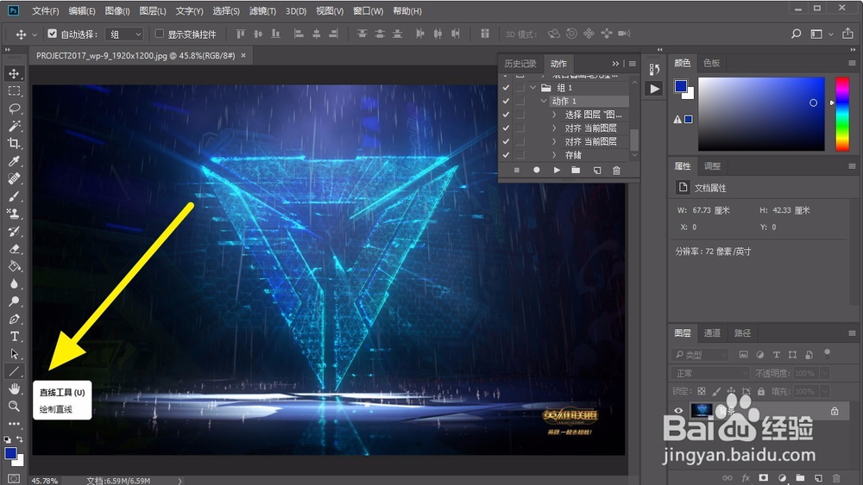
Task: Close the PROJECT2017 document tab
Action: coord(243,55)
